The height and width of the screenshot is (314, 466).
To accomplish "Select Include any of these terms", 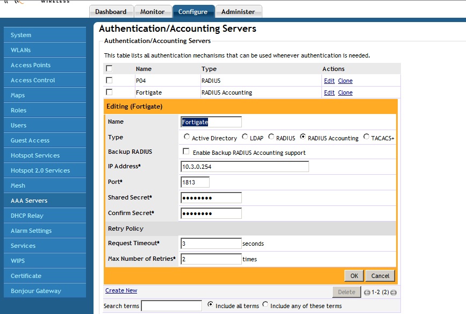I will coord(265,304).
